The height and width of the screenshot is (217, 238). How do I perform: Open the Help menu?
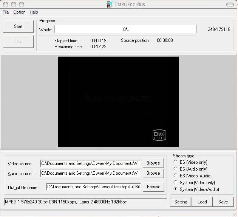(x=34, y=12)
